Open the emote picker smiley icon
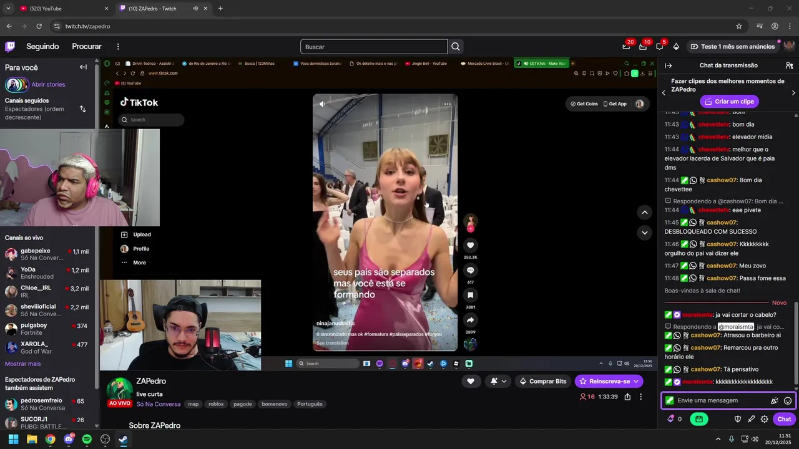This screenshot has height=449, width=799. (788, 401)
